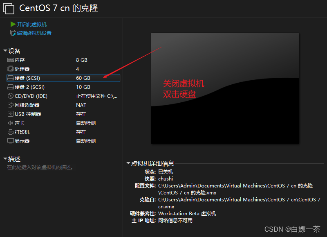Select the 声卡 row label
Viewport: 327px width, 237px height.
click(x=20, y=123)
